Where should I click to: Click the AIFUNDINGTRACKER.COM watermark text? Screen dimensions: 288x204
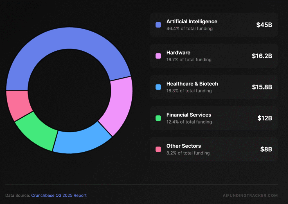[x=250, y=195]
